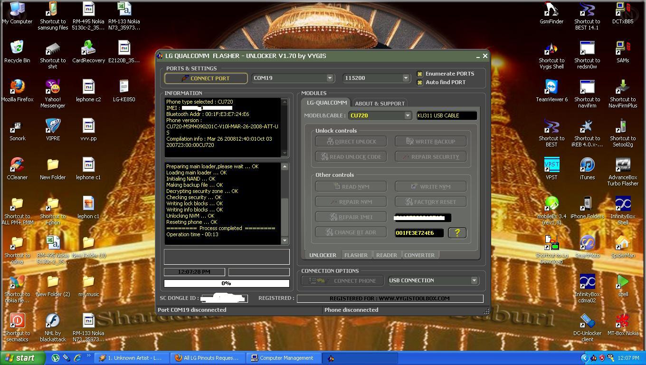Click the CONNECT PORT button
The width and height of the screenshot is (646, 365).
(206, 78)
